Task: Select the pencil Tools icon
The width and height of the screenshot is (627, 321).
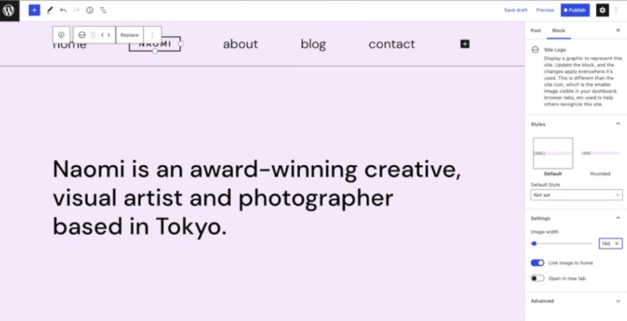Action: point(50,10)
